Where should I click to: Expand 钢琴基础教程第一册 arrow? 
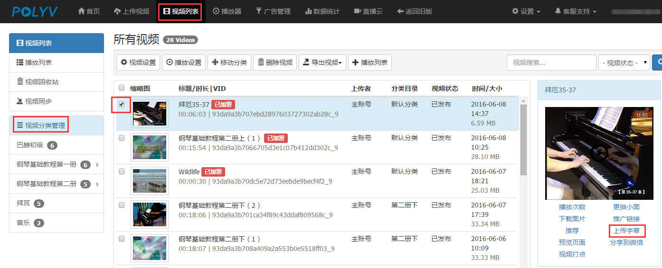point(97,165)
